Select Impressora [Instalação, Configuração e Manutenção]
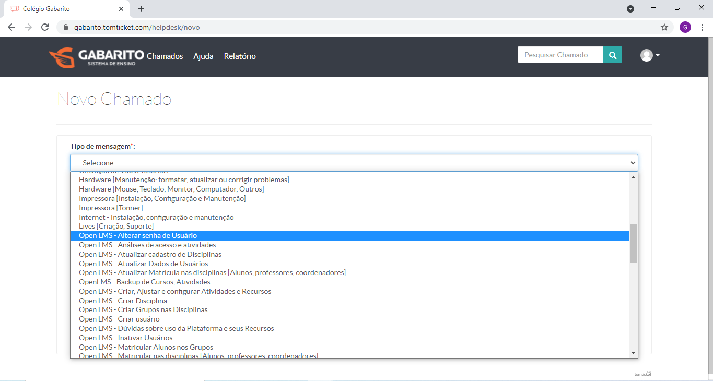 pyautogui.click(x=349, y=199)
